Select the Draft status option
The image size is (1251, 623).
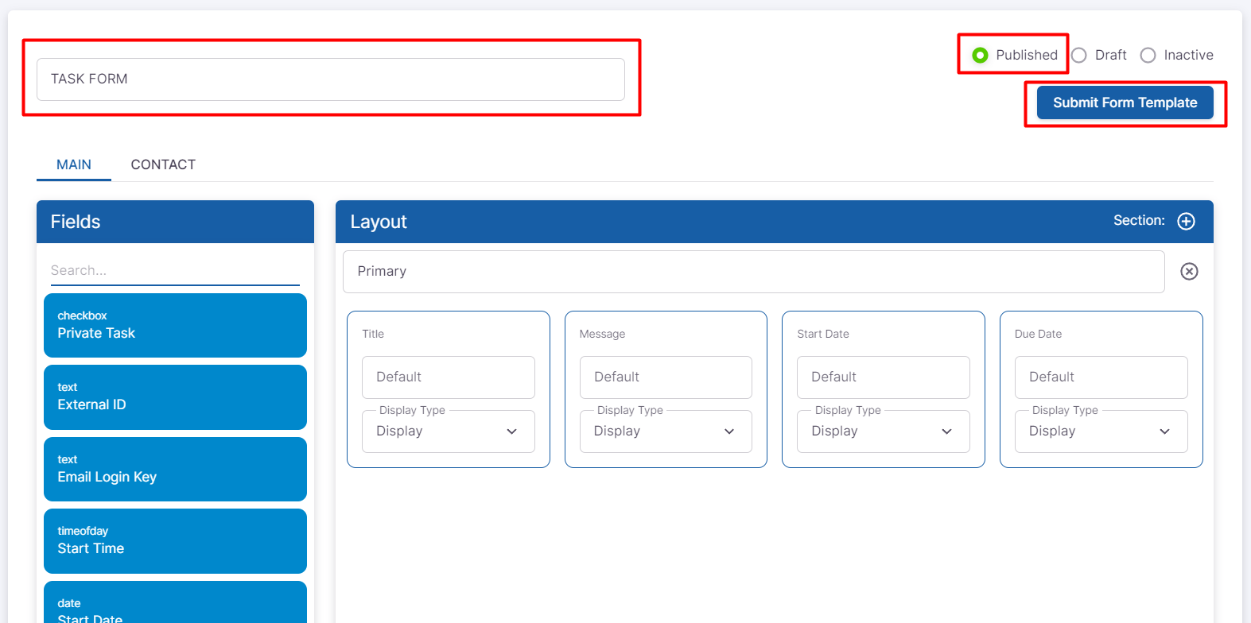1079,55
